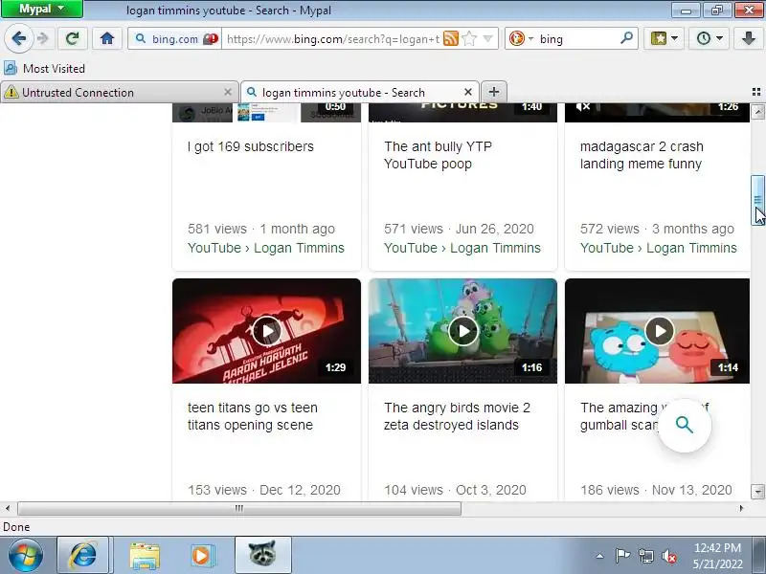Click the horizontal scrollbar left arrow

click(x=8, y=509)
